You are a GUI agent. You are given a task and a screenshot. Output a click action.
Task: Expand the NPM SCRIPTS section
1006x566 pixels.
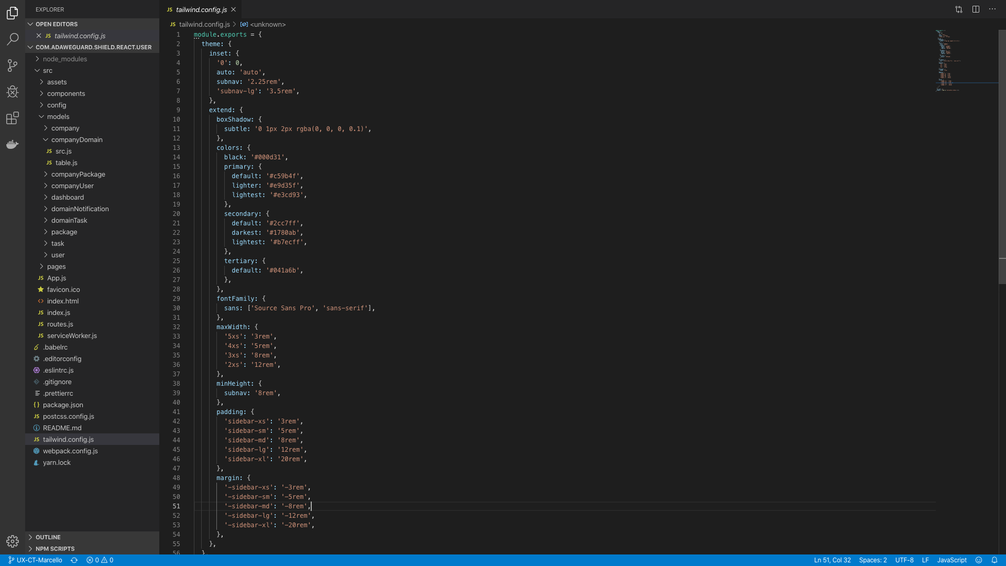pos(54,549)
